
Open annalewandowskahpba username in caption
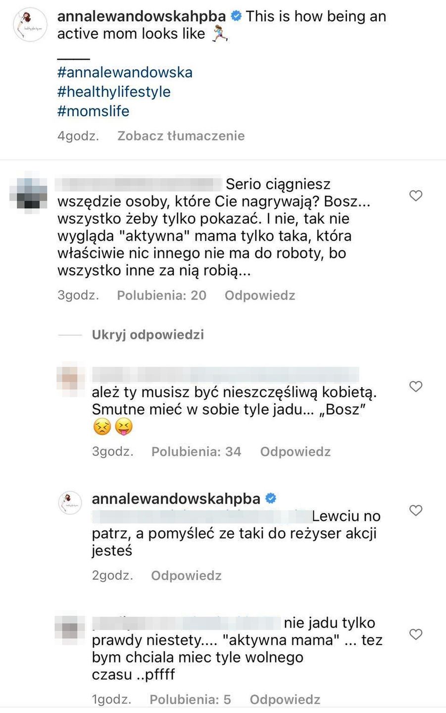pos(142,16)
